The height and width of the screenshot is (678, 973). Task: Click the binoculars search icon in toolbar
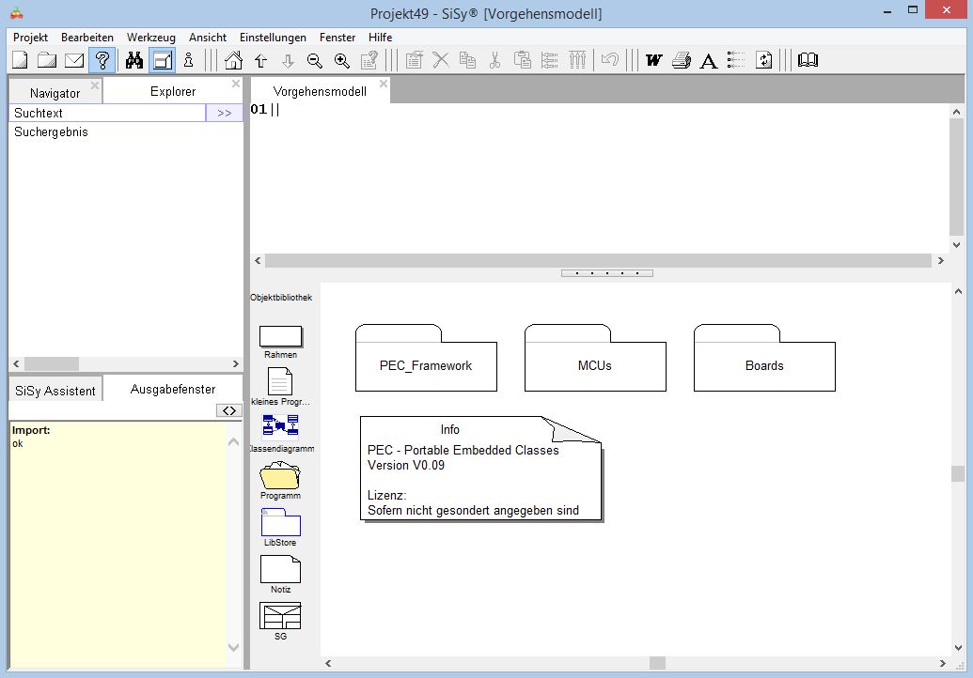click(134, 60)
